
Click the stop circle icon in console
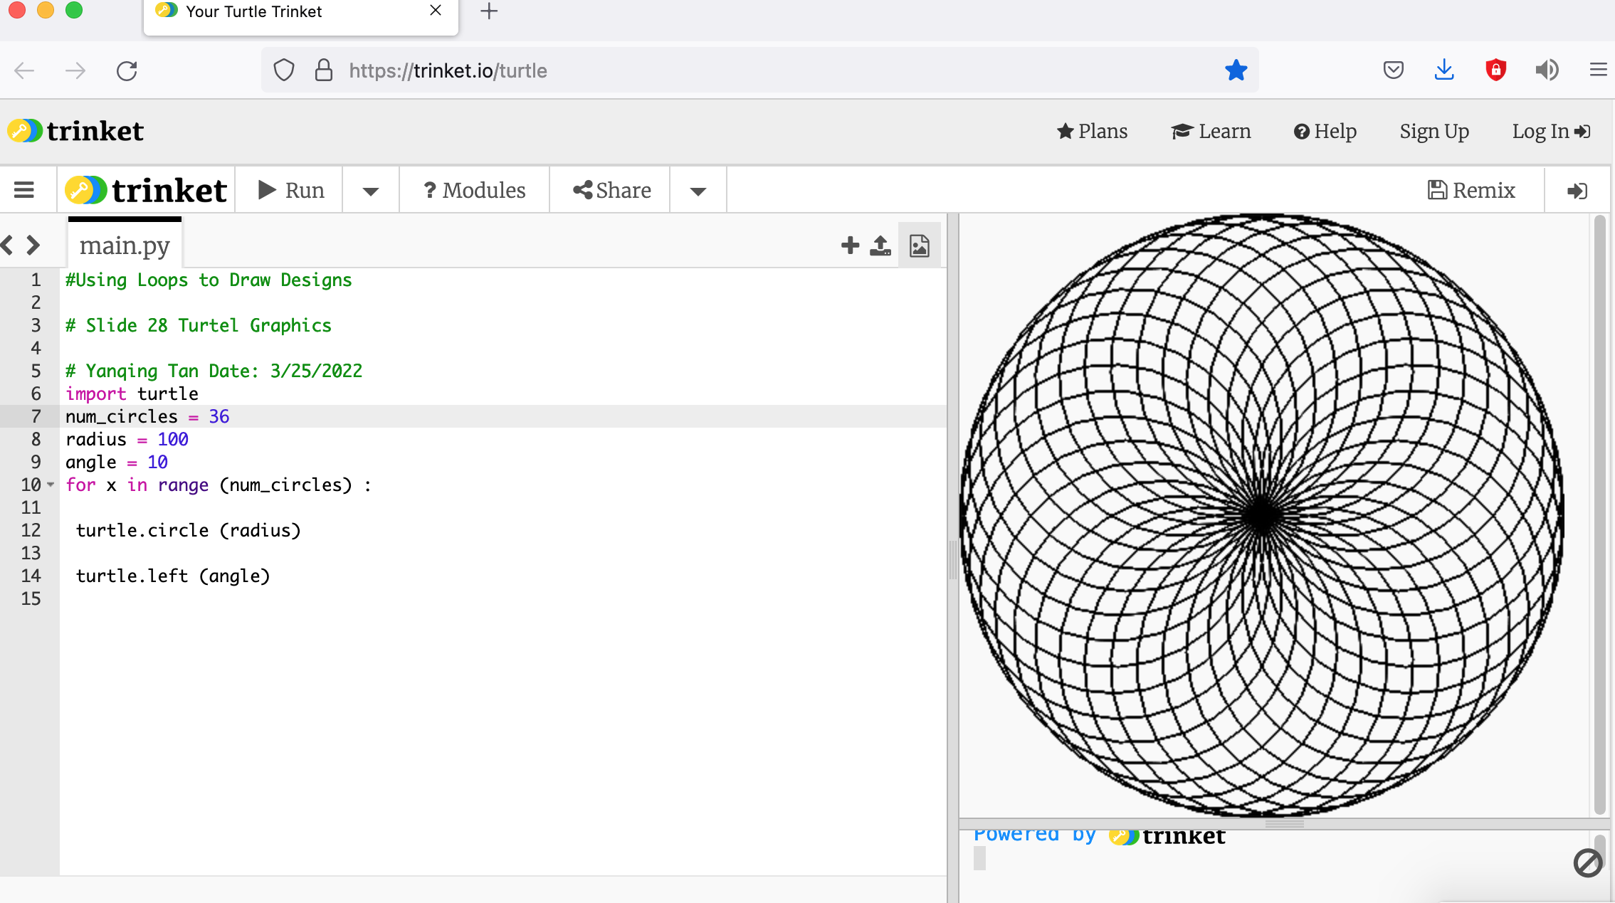(x=1587, y=863)
